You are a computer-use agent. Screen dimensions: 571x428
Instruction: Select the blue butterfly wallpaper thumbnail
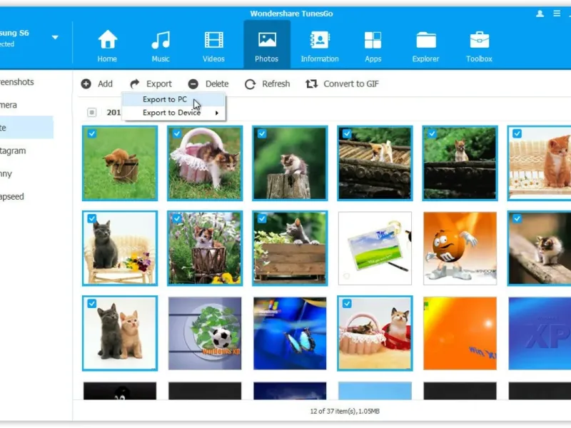tap(290, 333)
